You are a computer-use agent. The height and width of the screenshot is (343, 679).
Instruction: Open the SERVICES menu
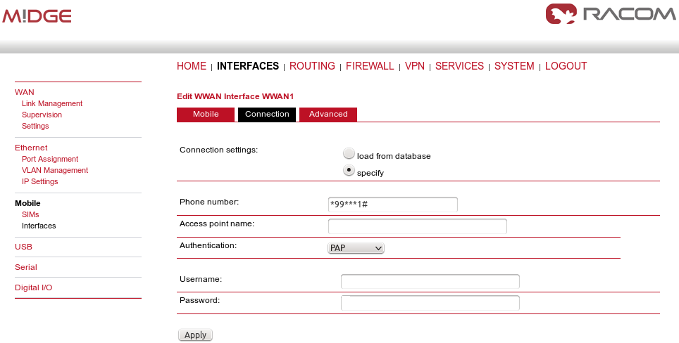tap(459, 66)
